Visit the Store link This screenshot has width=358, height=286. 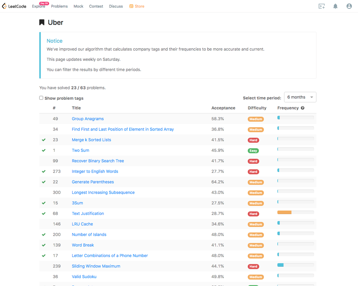pyautogui.click(x=140, y=6)
